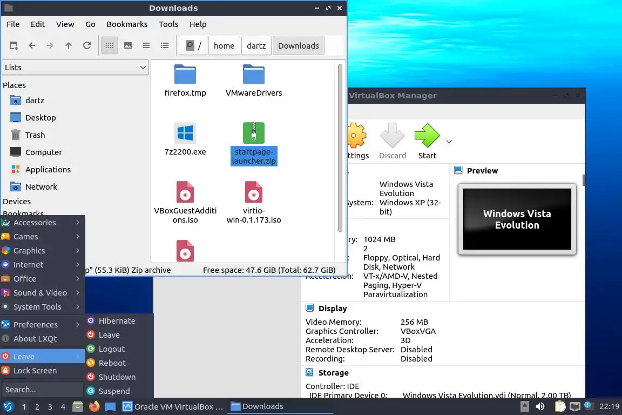Open the Go menu

pyautogui.click(x=91, y=24)
